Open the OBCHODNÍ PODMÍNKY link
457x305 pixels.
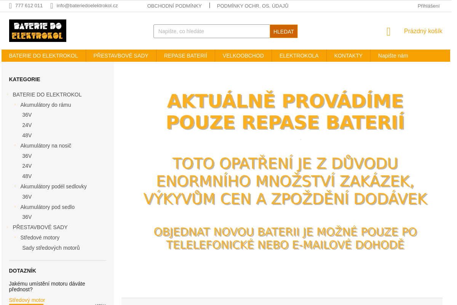coord(174,6)
